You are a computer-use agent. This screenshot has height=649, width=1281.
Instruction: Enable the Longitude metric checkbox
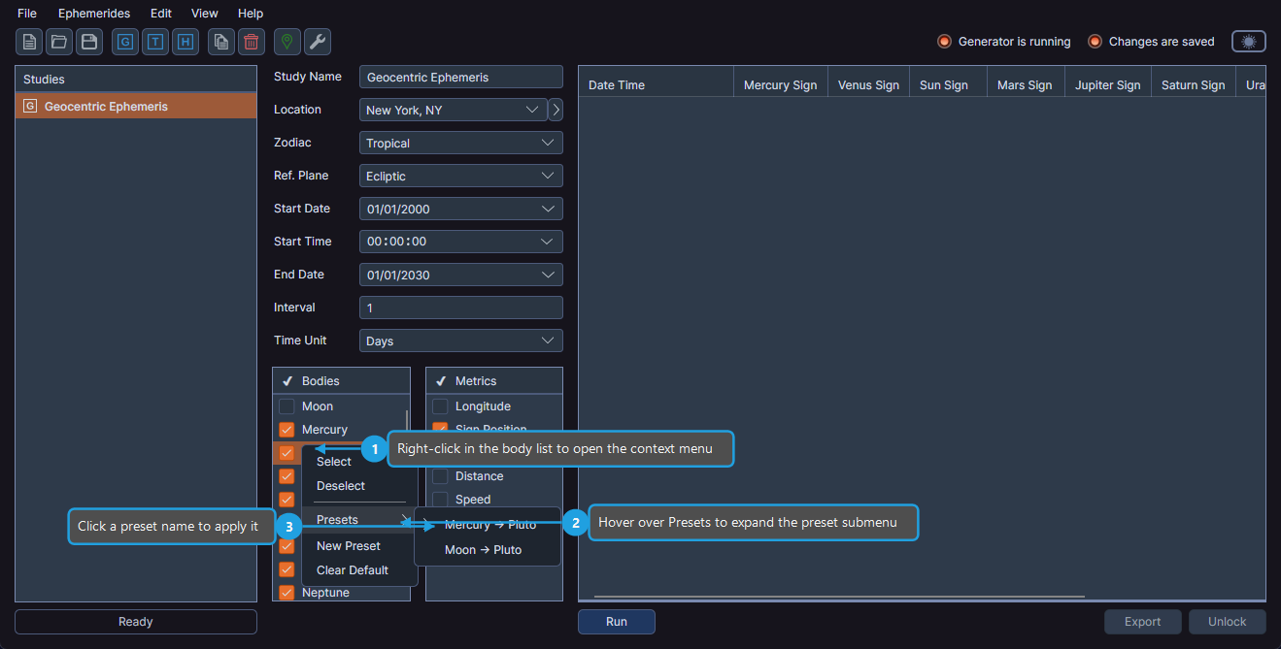pyautogui.click(x=440, y=406)
